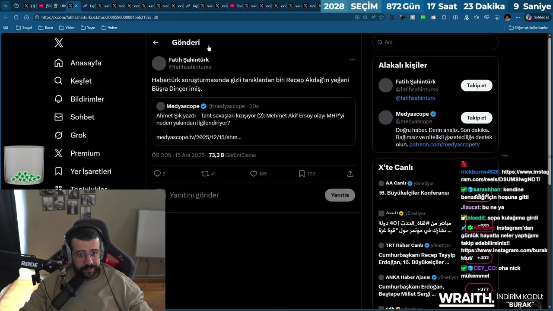
Task: Click the back arrow beside Gönderi
Action: point(156,42)
